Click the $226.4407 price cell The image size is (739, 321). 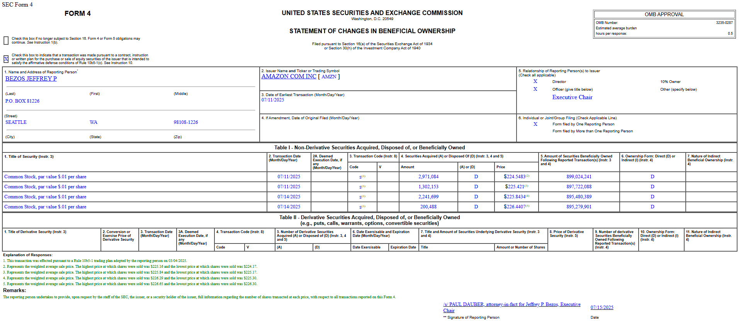pos(516,207)
